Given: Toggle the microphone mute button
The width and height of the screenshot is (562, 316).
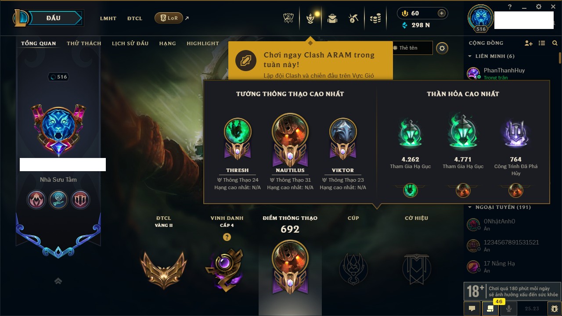Looking at the screenshot, I should pos(509,309).
